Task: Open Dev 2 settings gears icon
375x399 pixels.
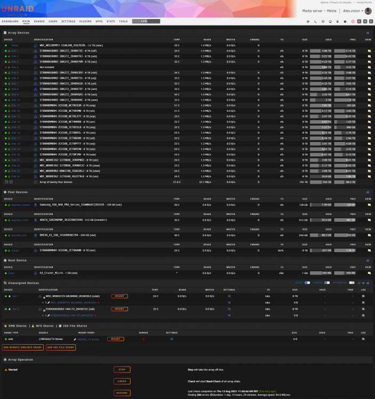Action: pos(229,309)
